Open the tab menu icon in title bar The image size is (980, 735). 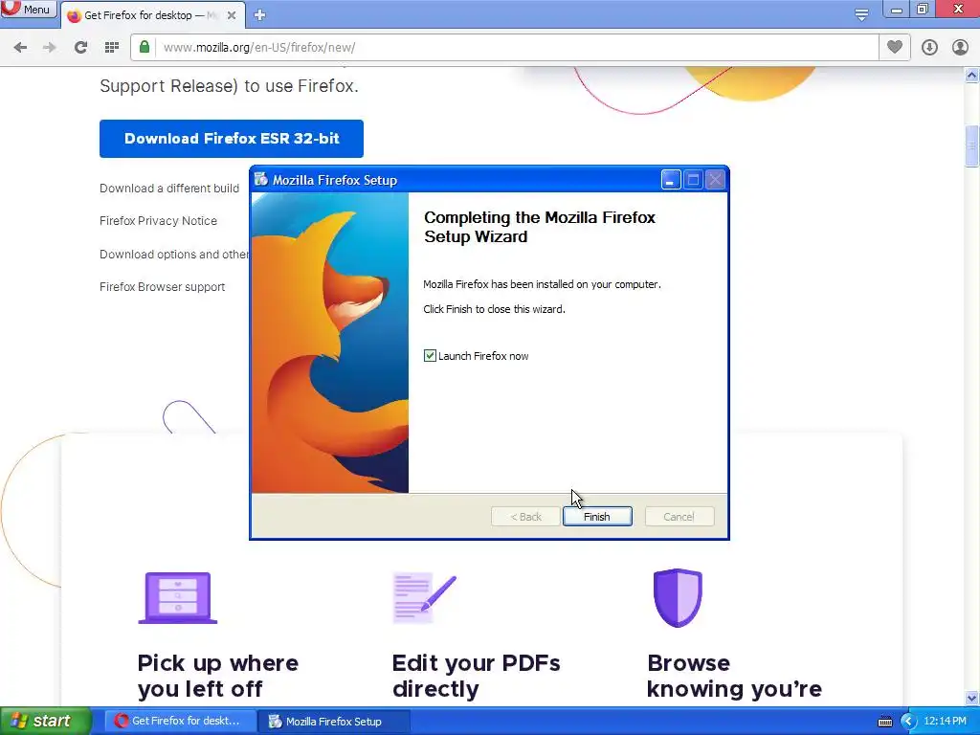point(861,14)
